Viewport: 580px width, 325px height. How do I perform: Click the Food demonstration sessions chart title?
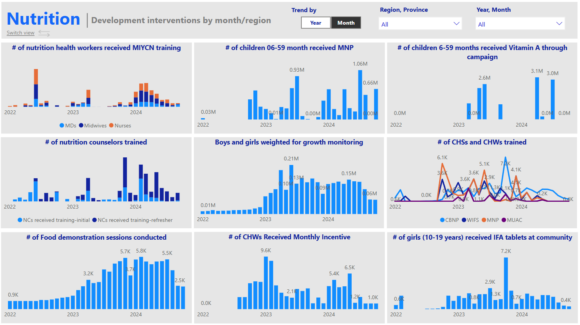coord(96,237)
